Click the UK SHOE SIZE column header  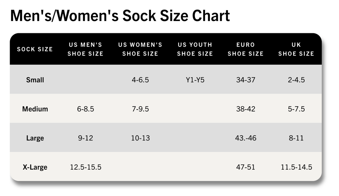coord(296,49)
